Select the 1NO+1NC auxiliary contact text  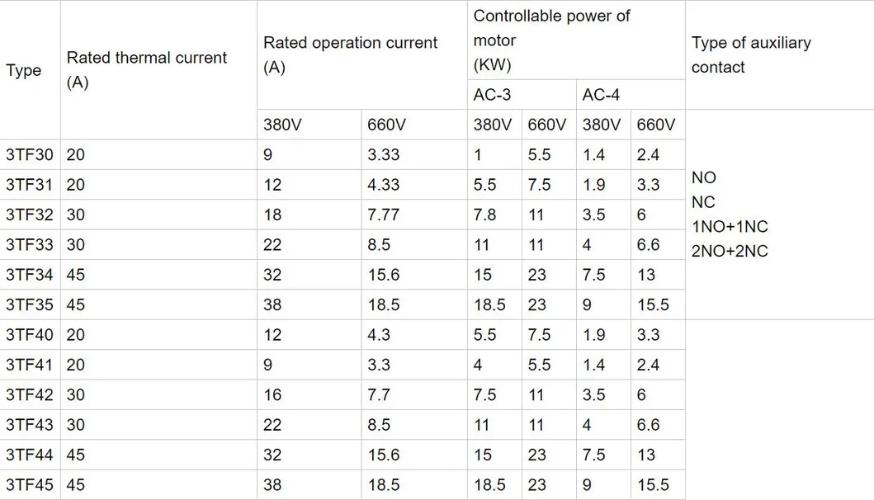[x=730, y=227]
